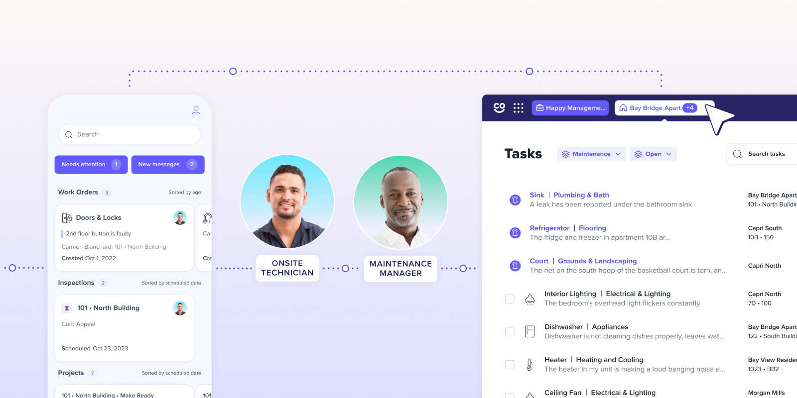This screenshot has width=797, height=398.
Task: Expand the Maintenance filter dropdown arrow
Action: pyautogui.click(x=618, y=154)
